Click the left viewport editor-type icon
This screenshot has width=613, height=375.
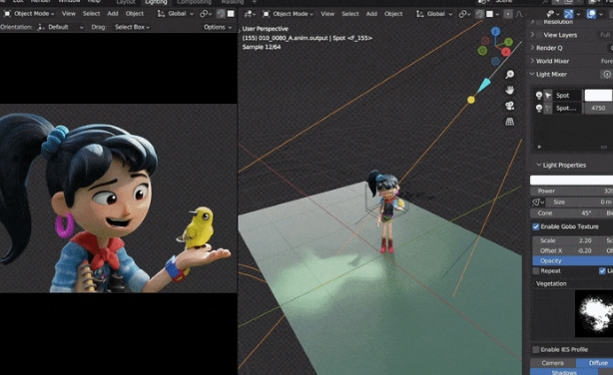tap(7, 14)
